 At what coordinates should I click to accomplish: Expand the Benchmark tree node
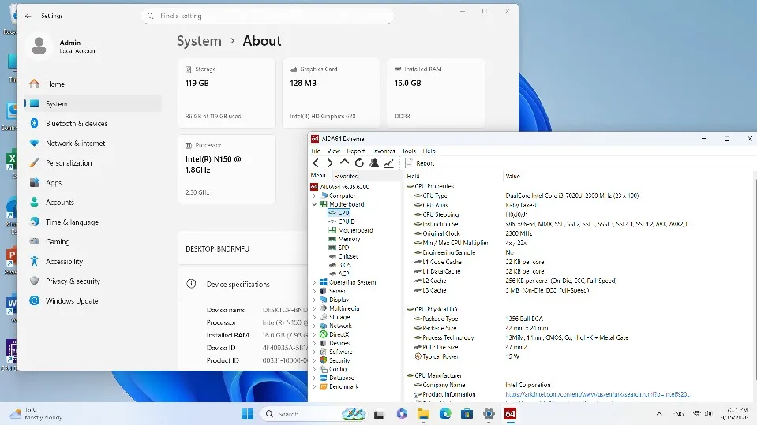315,387
